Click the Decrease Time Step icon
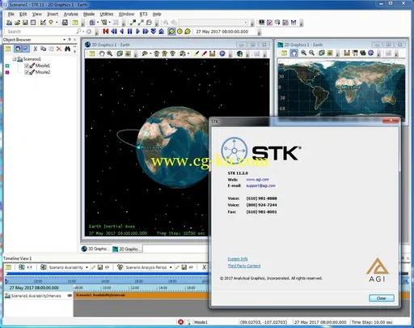Image resolution: width=414 pixels, height=328 pixels. click(x=154, y=32)
